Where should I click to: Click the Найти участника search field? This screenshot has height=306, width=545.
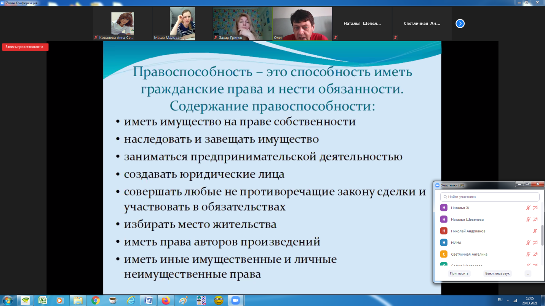(490, 197)
